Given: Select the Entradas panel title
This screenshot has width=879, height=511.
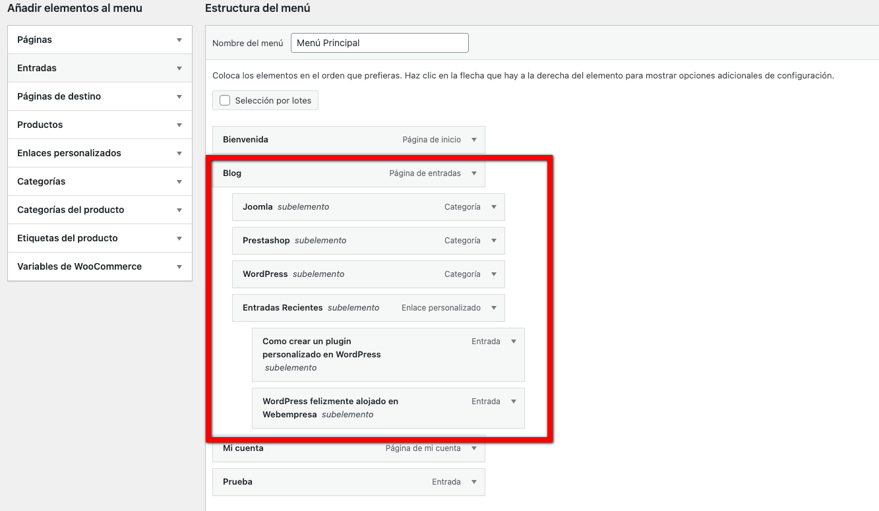Looking at the screenshot, I should (x=37, y=68).
